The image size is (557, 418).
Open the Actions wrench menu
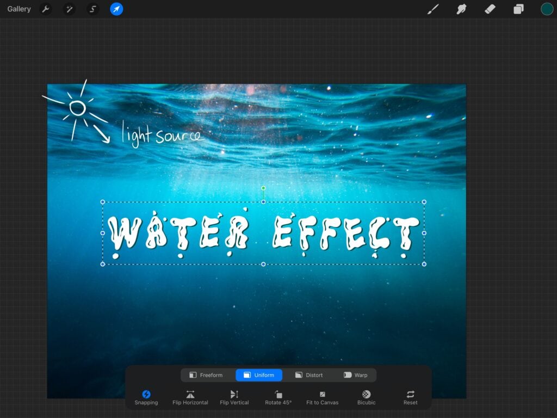(x=46, y=9)
